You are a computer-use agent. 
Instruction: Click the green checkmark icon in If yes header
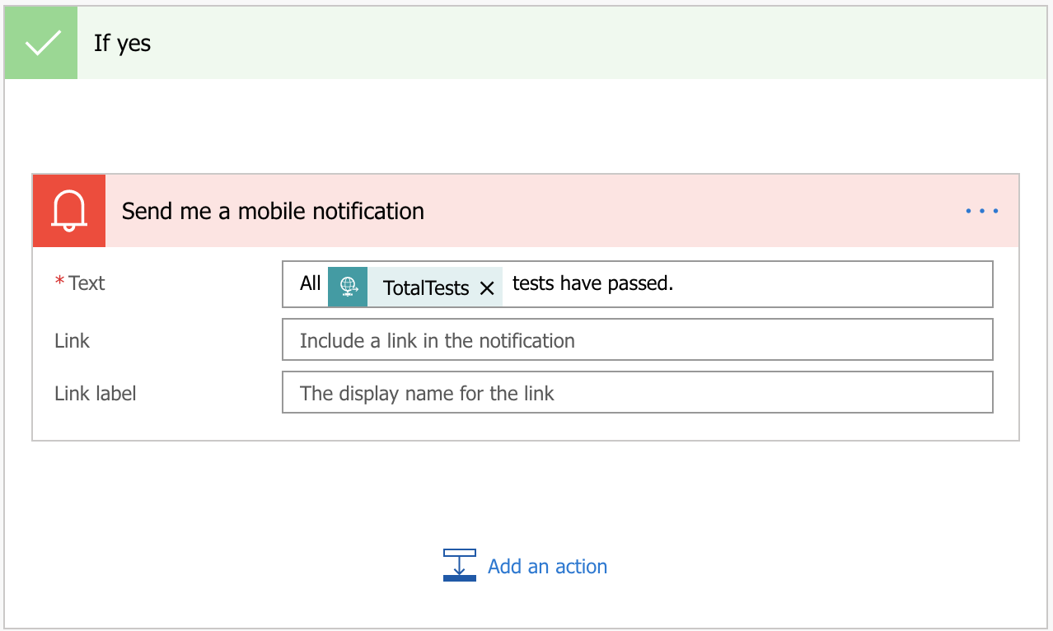point(41,43)
